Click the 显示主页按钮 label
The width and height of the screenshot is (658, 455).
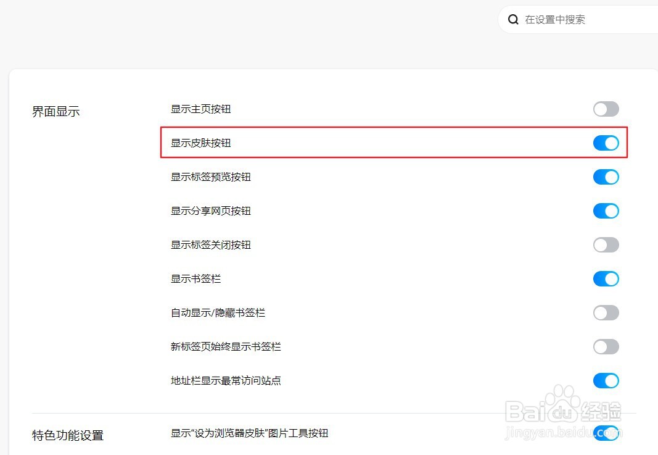point(200,109)
